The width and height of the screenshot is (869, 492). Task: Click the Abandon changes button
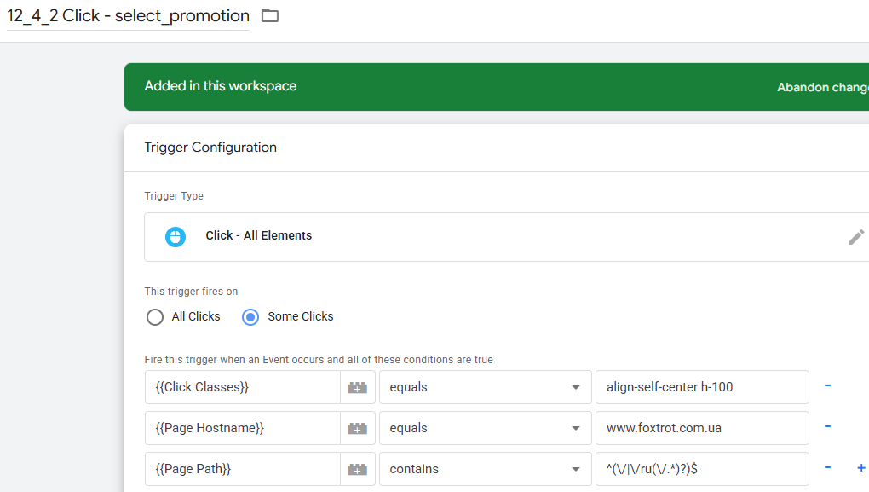[x=823, y=87]
